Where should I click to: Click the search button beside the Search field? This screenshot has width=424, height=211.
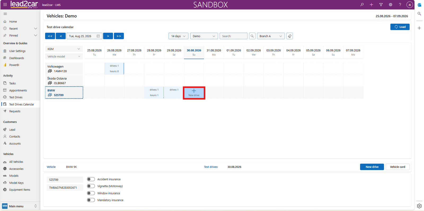coord(252,36)
